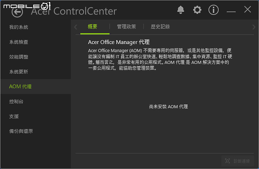Open 支援 in the sidebar
Screen dimensions: 259x169
click(36, 116)
